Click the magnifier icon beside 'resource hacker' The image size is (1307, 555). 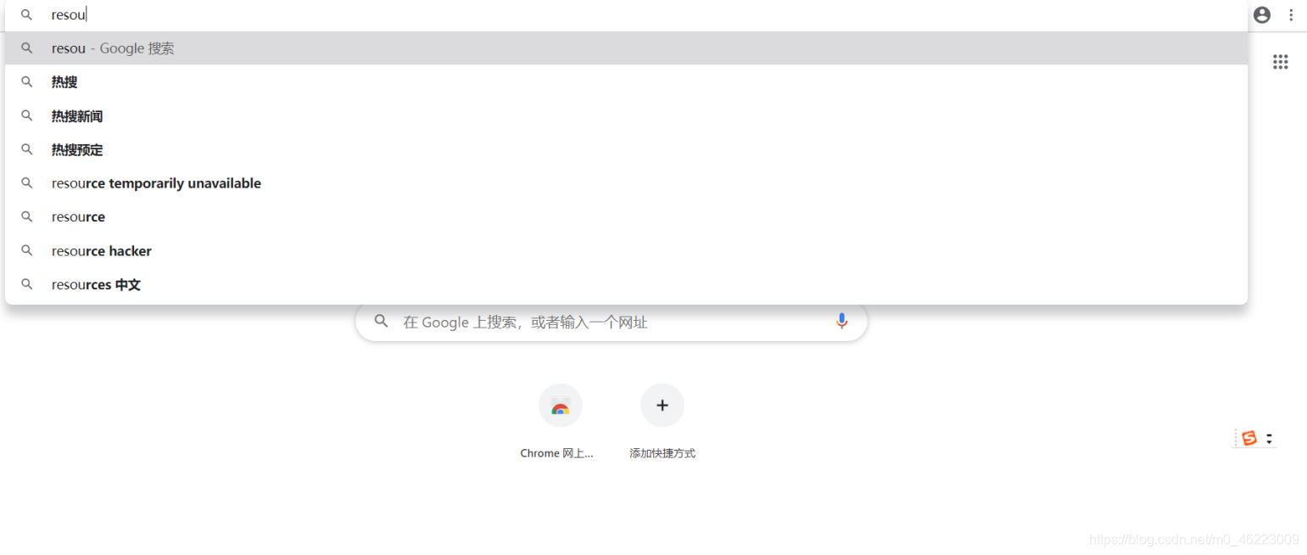point(27,251)
